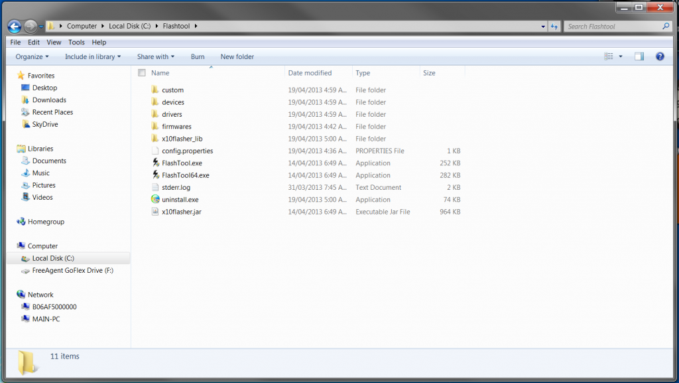This screenshot has width=679, height=383.
Task: Select the x10flasher_lib folder icon
Action: point(155,138)
